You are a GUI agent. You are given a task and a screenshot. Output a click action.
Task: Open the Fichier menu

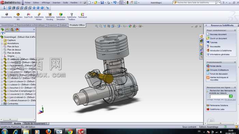click(28, 3)
